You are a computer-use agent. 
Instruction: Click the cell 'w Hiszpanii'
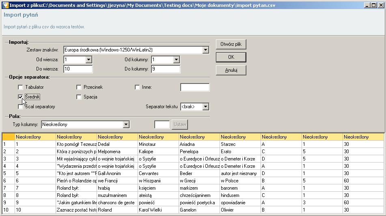pos(158,181)
